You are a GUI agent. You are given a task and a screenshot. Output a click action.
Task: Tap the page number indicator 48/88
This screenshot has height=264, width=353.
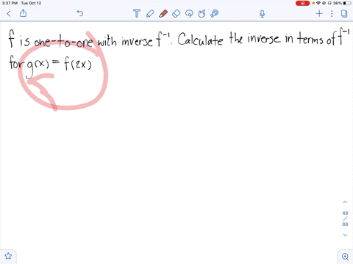(345, 219)
